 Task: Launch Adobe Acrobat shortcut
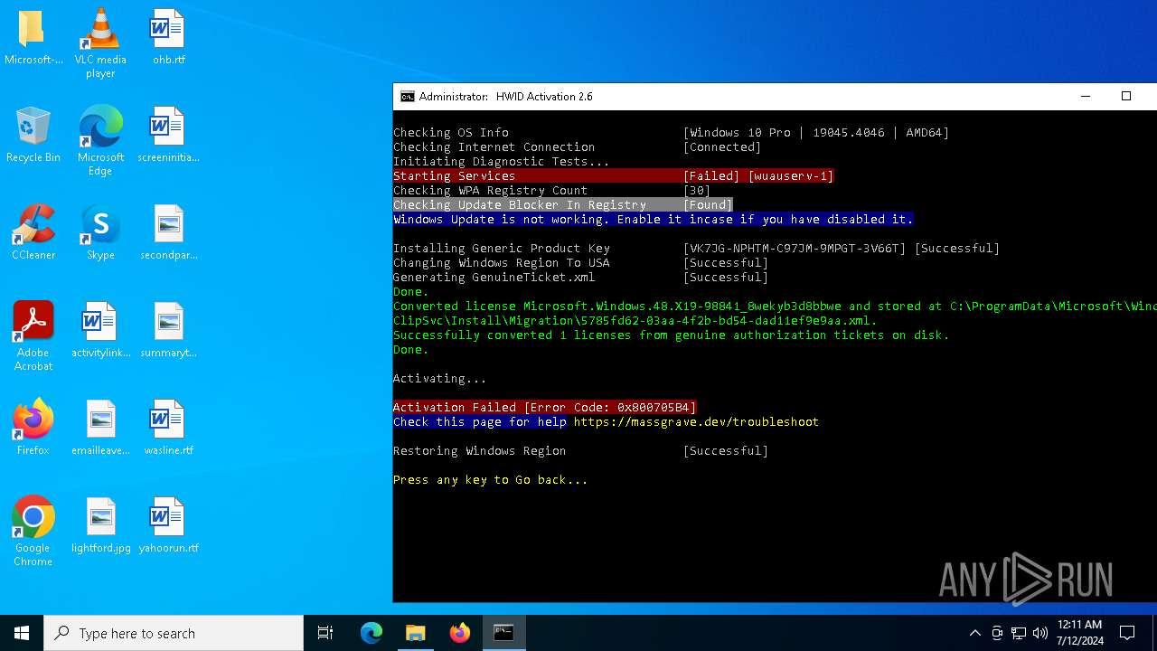click(x=33, y=336)
